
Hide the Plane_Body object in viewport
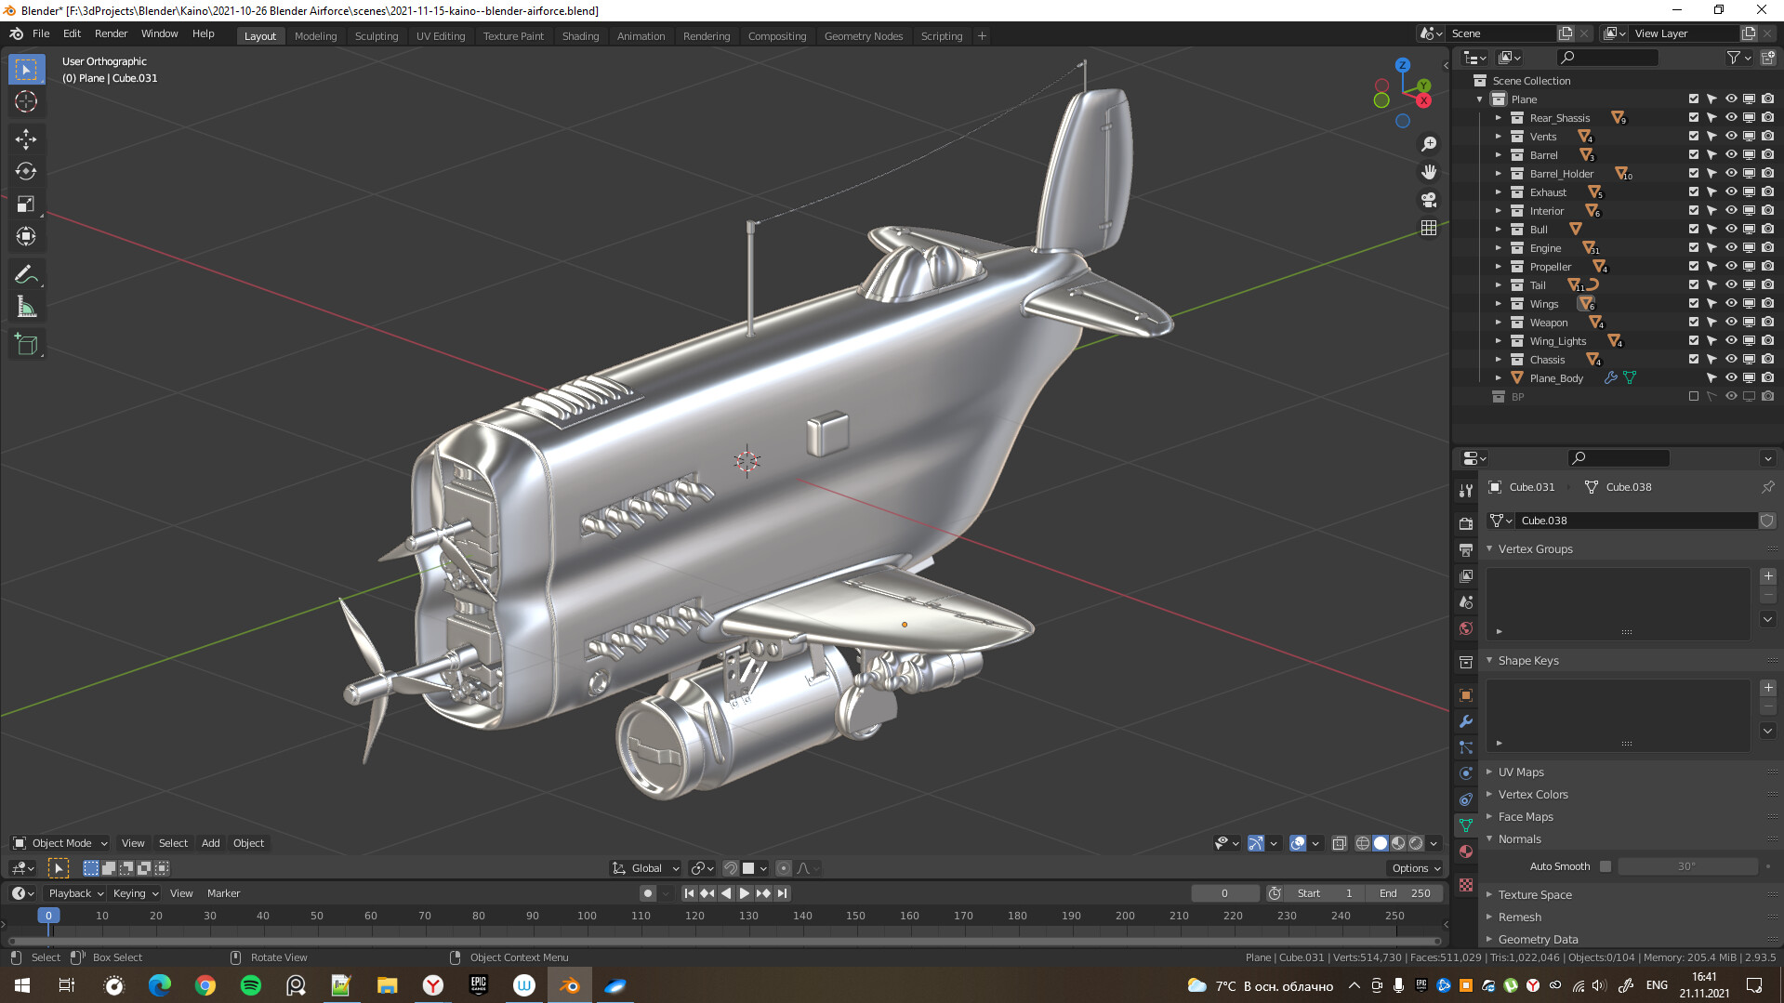click(x=1731, y=378)
